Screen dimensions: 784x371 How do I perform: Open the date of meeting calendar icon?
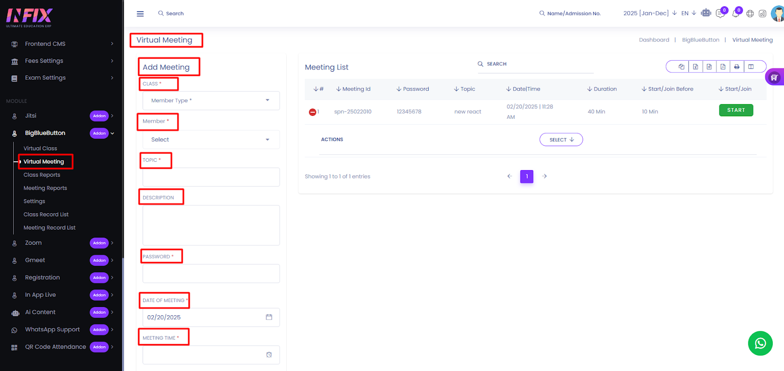[x=269, y=317]
